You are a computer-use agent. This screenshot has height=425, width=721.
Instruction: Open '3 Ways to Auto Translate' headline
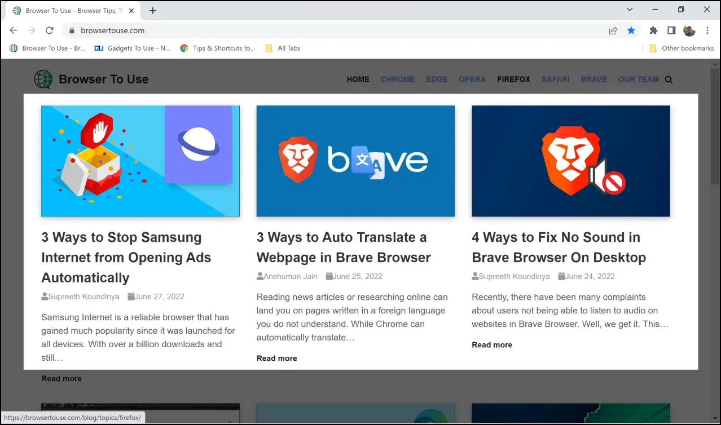[x=344, y=247]
